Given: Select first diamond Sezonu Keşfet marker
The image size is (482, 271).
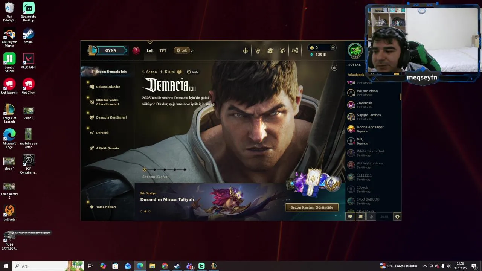Looking at the screenshot, I should click(145, 170).
